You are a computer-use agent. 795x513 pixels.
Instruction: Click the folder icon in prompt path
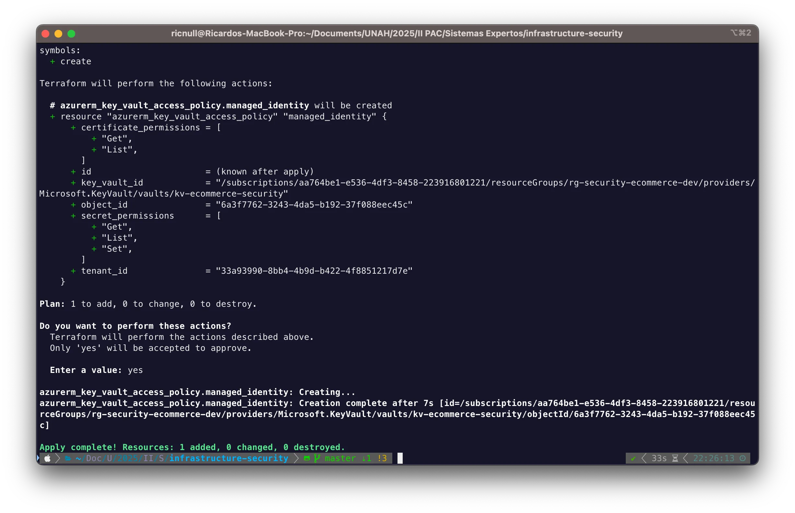coord(68,459)
